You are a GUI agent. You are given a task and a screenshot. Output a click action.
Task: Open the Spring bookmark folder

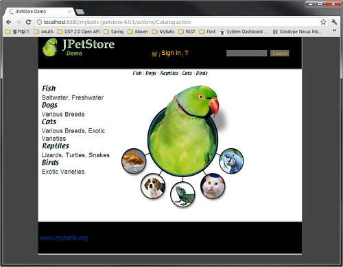tap(114, 32)
